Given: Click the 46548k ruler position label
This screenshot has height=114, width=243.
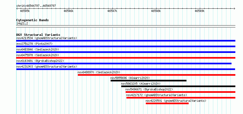Looking at the screenshot, I should coord(156,11).
